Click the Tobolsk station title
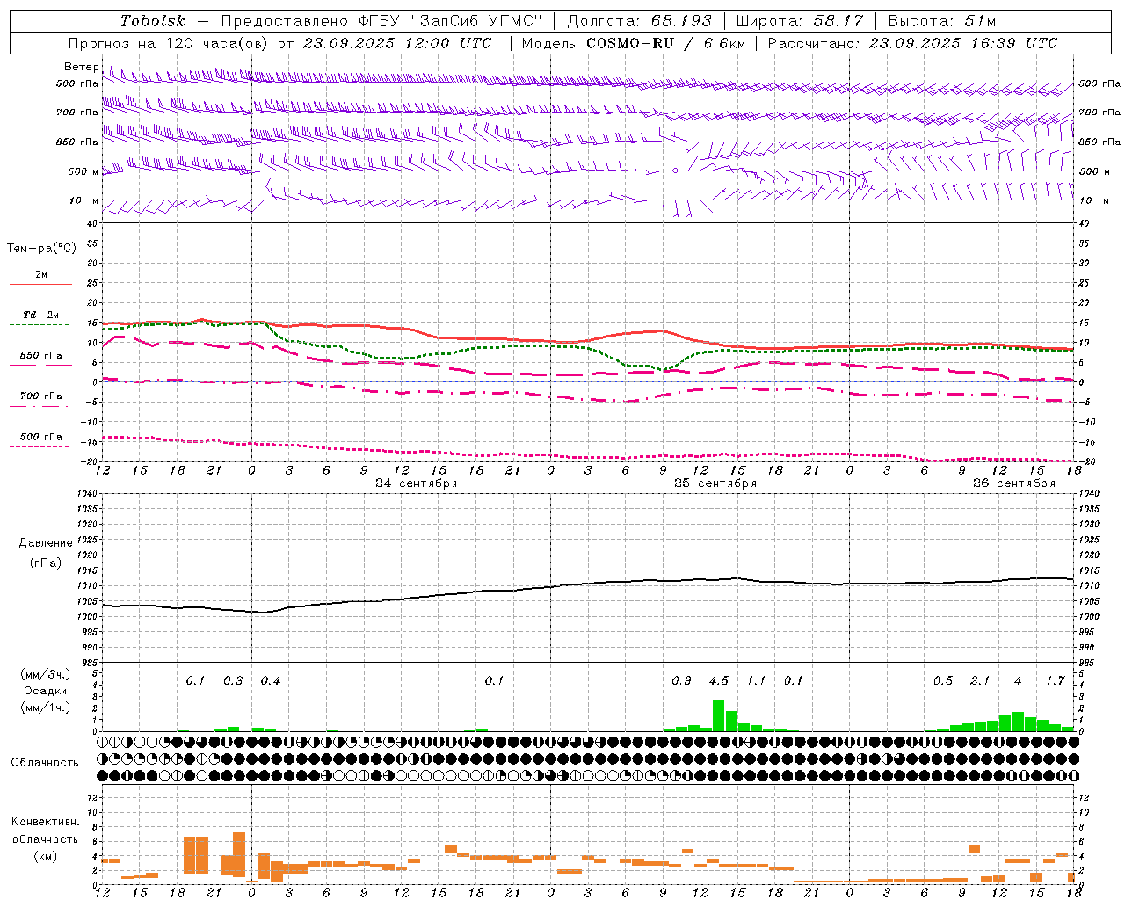1125x900 pixels. 153,21
